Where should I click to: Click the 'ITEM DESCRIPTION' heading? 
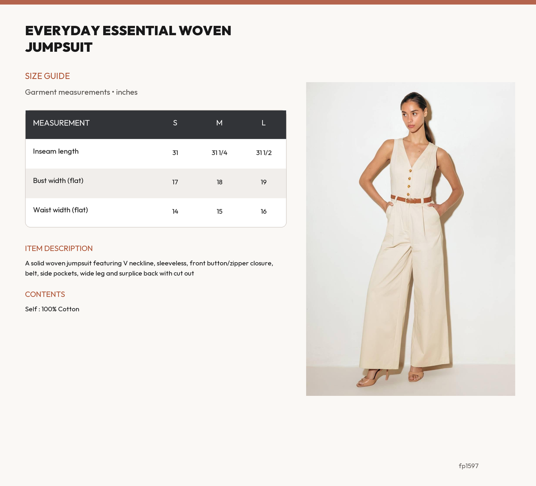click(59, 248)
